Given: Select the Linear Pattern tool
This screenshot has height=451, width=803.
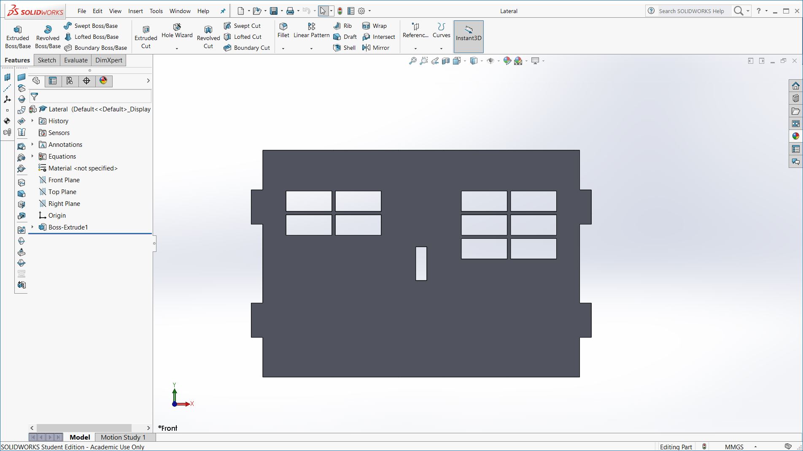Looking at the screenshot, I should coord(311,31).
